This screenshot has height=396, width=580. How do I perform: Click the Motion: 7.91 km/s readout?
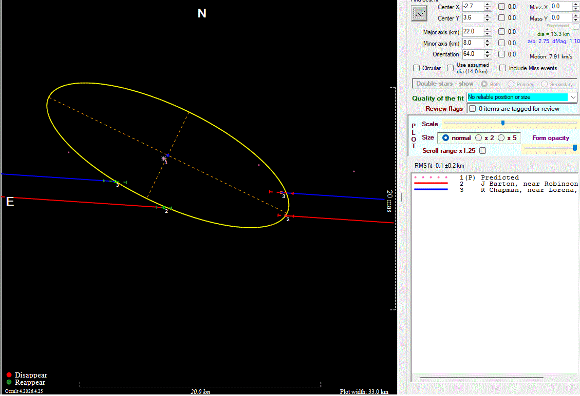(551, 56)
